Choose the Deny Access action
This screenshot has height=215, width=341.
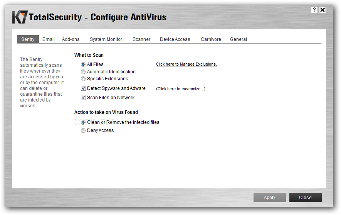tap(83, 130)
